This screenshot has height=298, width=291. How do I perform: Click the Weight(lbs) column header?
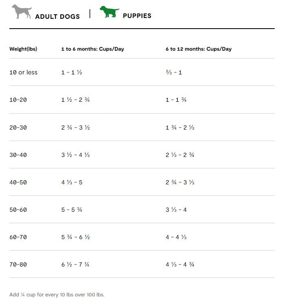pos(23,49)
